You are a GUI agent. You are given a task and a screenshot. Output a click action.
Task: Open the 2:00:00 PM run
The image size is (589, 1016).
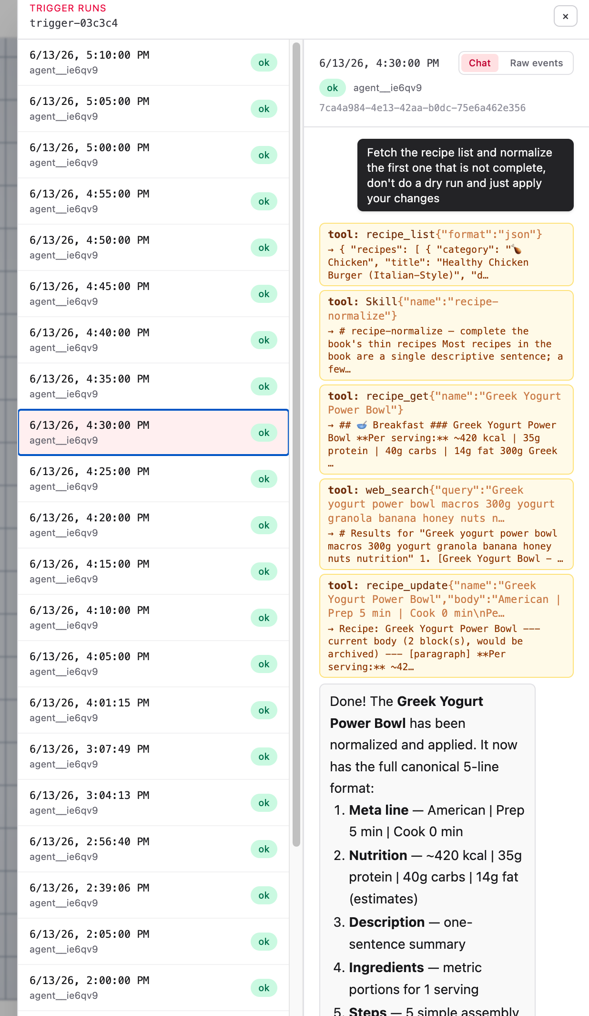tap(153, 988)
